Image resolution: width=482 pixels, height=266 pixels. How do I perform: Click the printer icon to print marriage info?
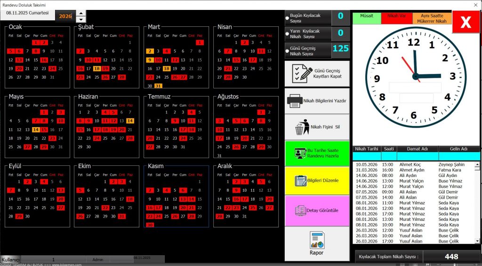point(295,100)
